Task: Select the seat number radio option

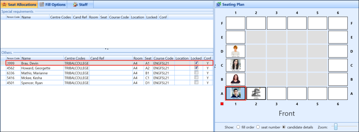Action: (258, 127)
